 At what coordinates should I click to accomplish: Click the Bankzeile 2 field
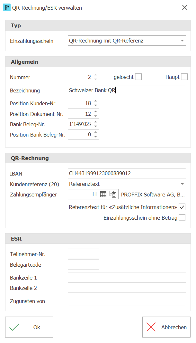point(127,288)
